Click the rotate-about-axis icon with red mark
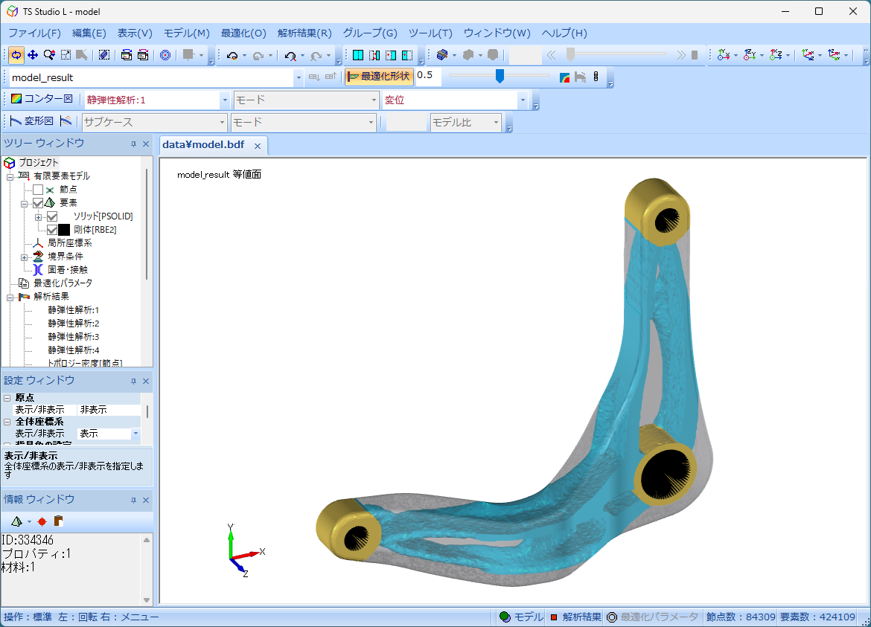The height and width of the screenshot is (627, 871). coord(290,55)
